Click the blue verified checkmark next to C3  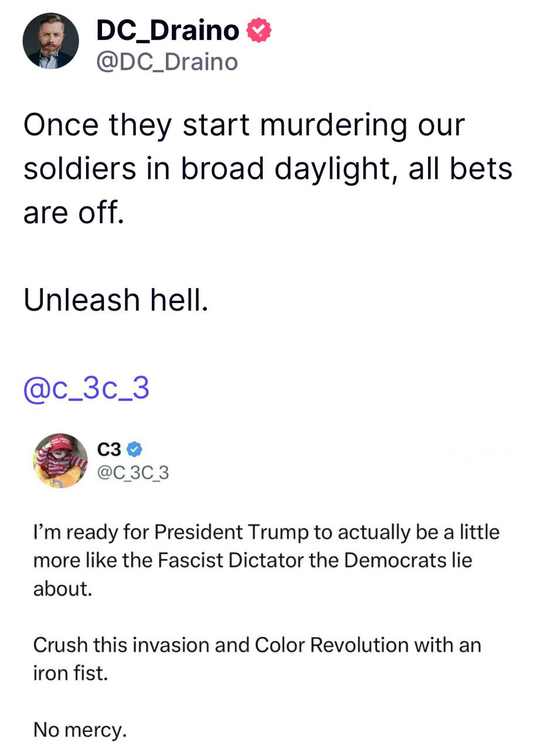(134, 449)
